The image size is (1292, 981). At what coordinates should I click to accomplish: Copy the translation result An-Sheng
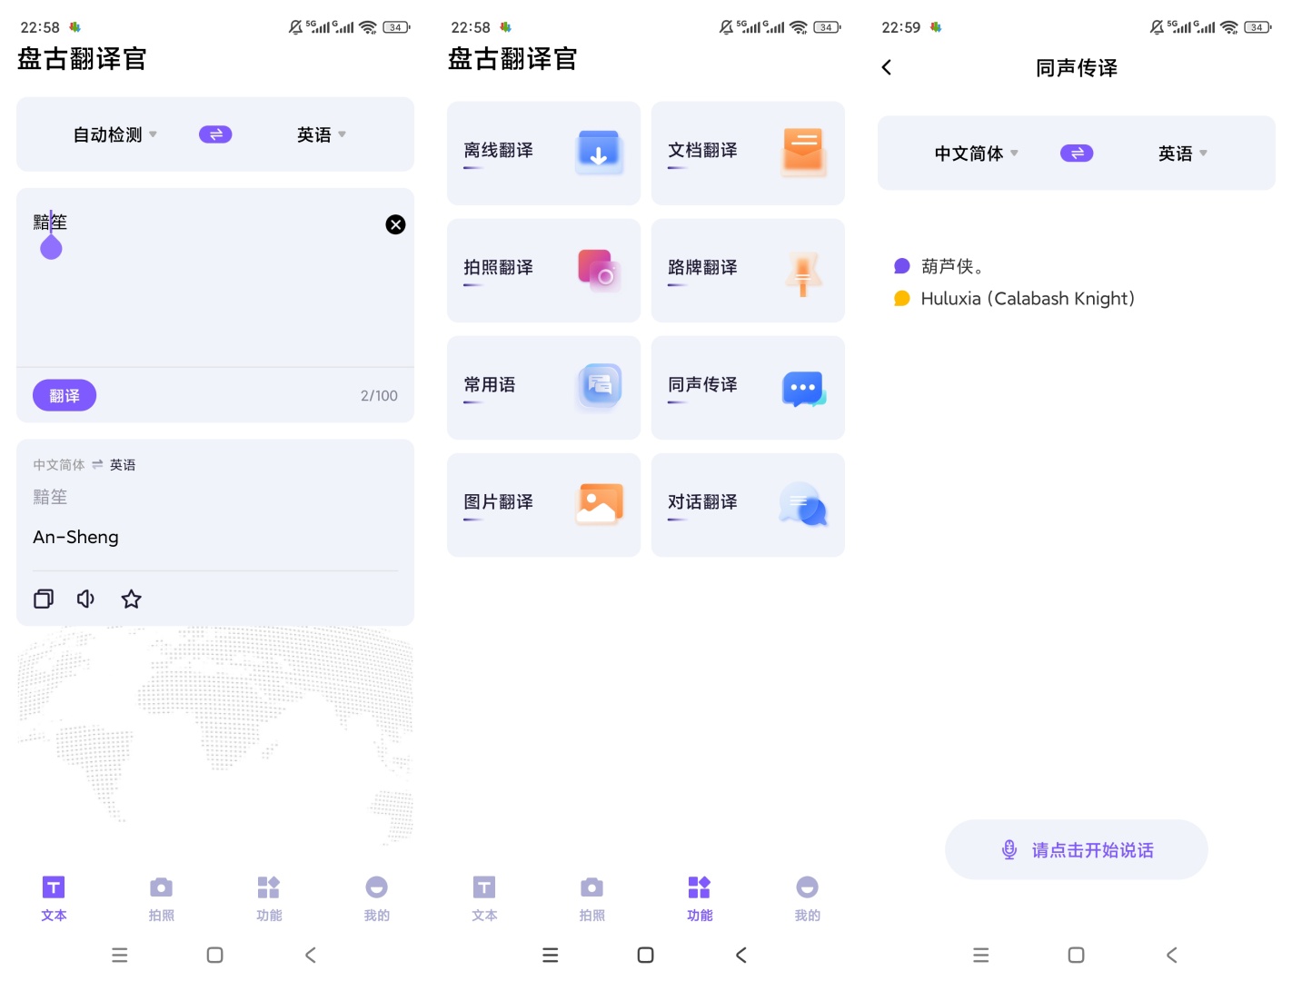point(44,599)
